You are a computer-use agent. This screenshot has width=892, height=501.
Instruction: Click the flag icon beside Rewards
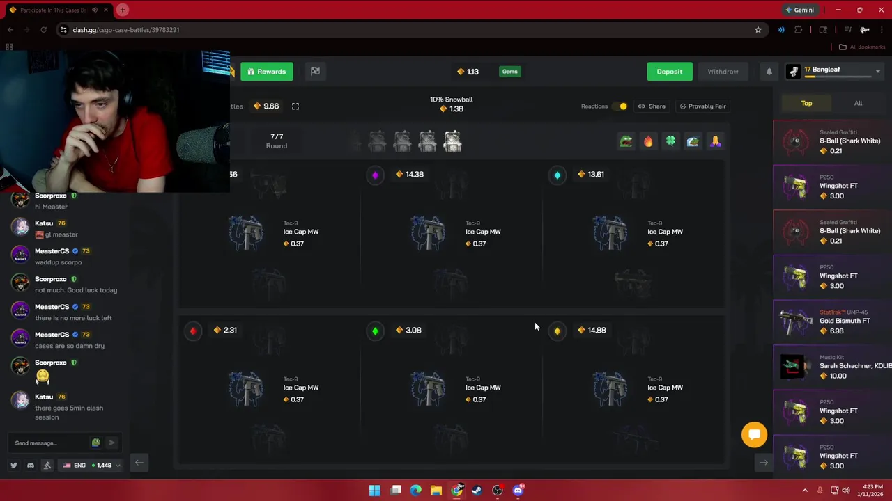pos(315,72)
